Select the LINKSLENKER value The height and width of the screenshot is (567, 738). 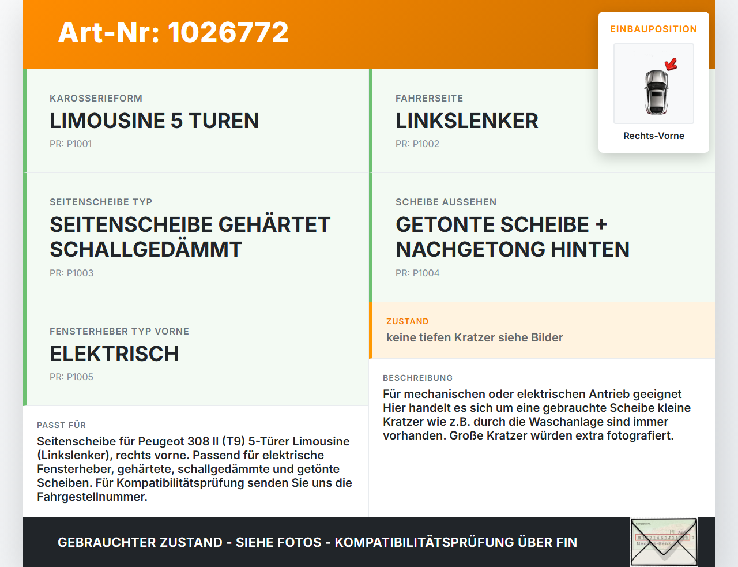[x=467, y=121]
